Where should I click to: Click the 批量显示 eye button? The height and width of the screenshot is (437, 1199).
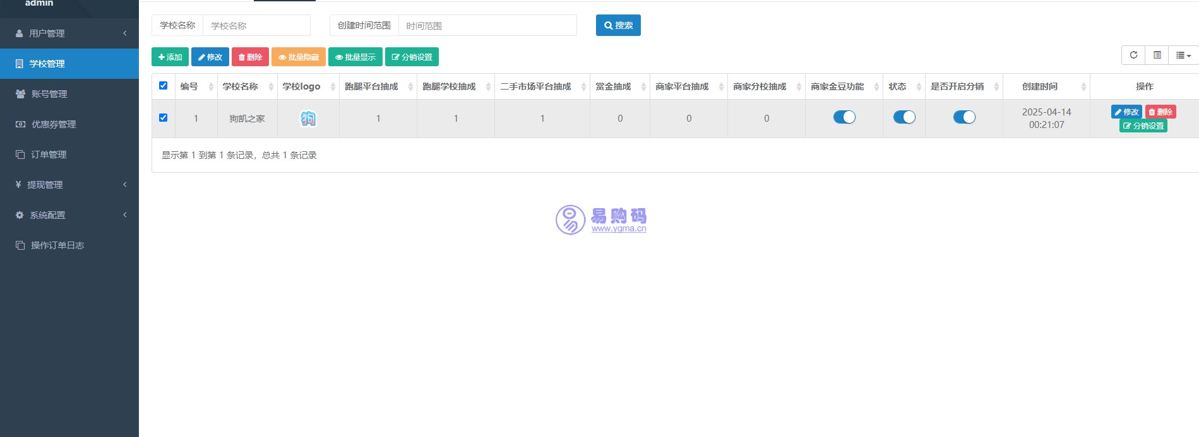click(355, 57)
